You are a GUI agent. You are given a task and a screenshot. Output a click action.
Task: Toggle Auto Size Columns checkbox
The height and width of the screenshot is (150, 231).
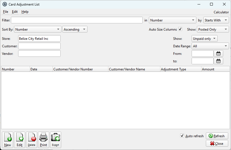click(180, 29)
